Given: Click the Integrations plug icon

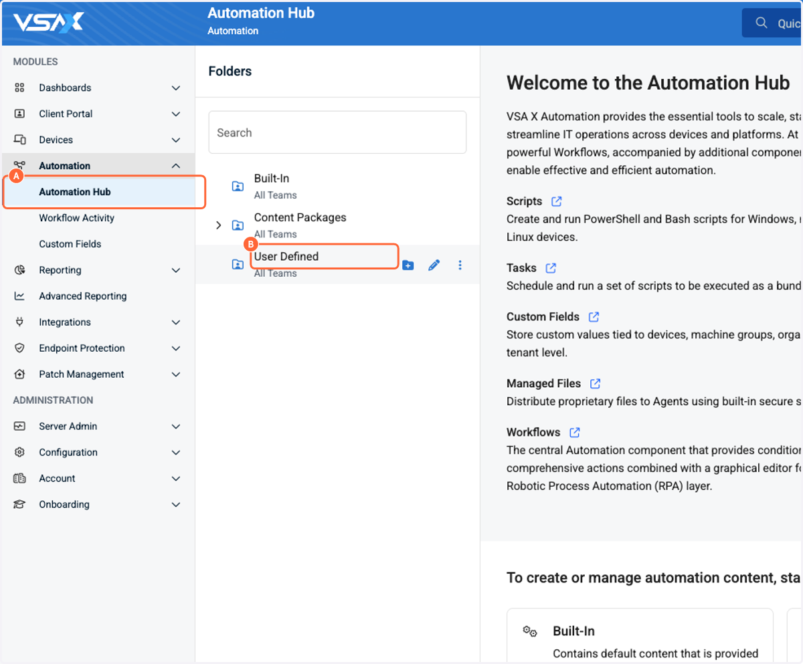Looking at the screenshot, I should [x=19, y=322].
